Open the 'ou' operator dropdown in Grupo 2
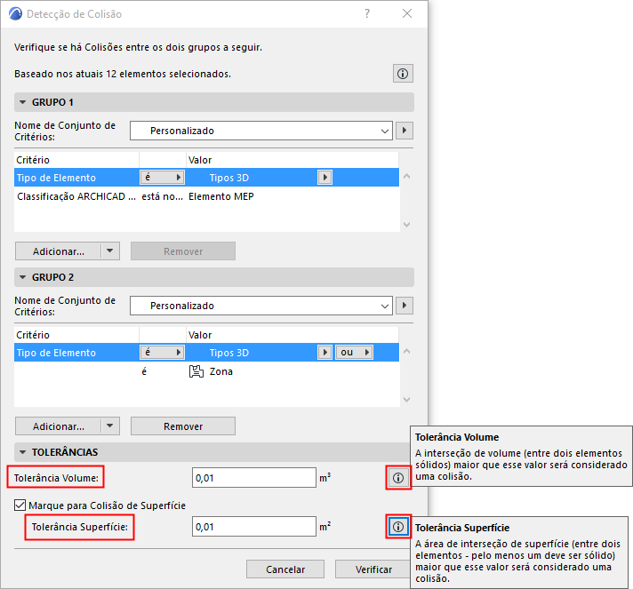 354,353
